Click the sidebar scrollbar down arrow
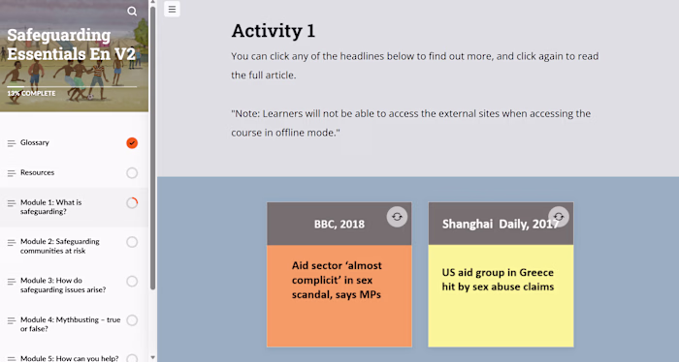The image size is (679, 362). point(152,358)
